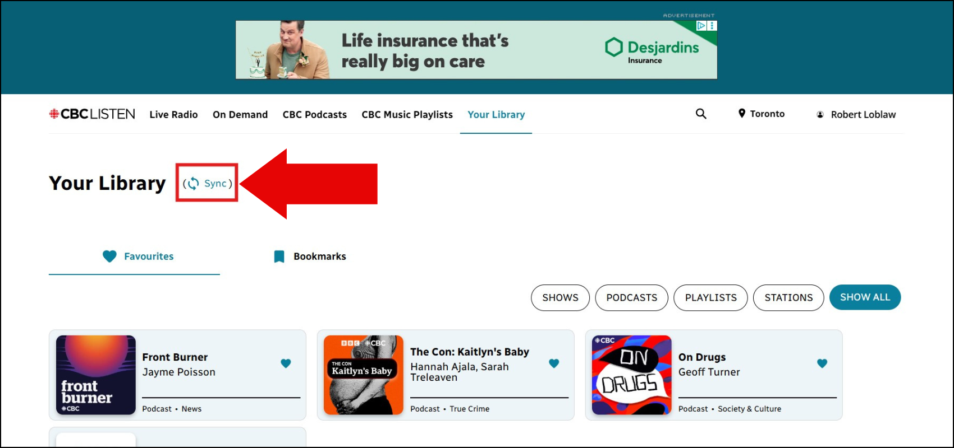The height and width of the screenshot is (448, 954).
Task: Click the Sync link text
Action: click(215, 183)
